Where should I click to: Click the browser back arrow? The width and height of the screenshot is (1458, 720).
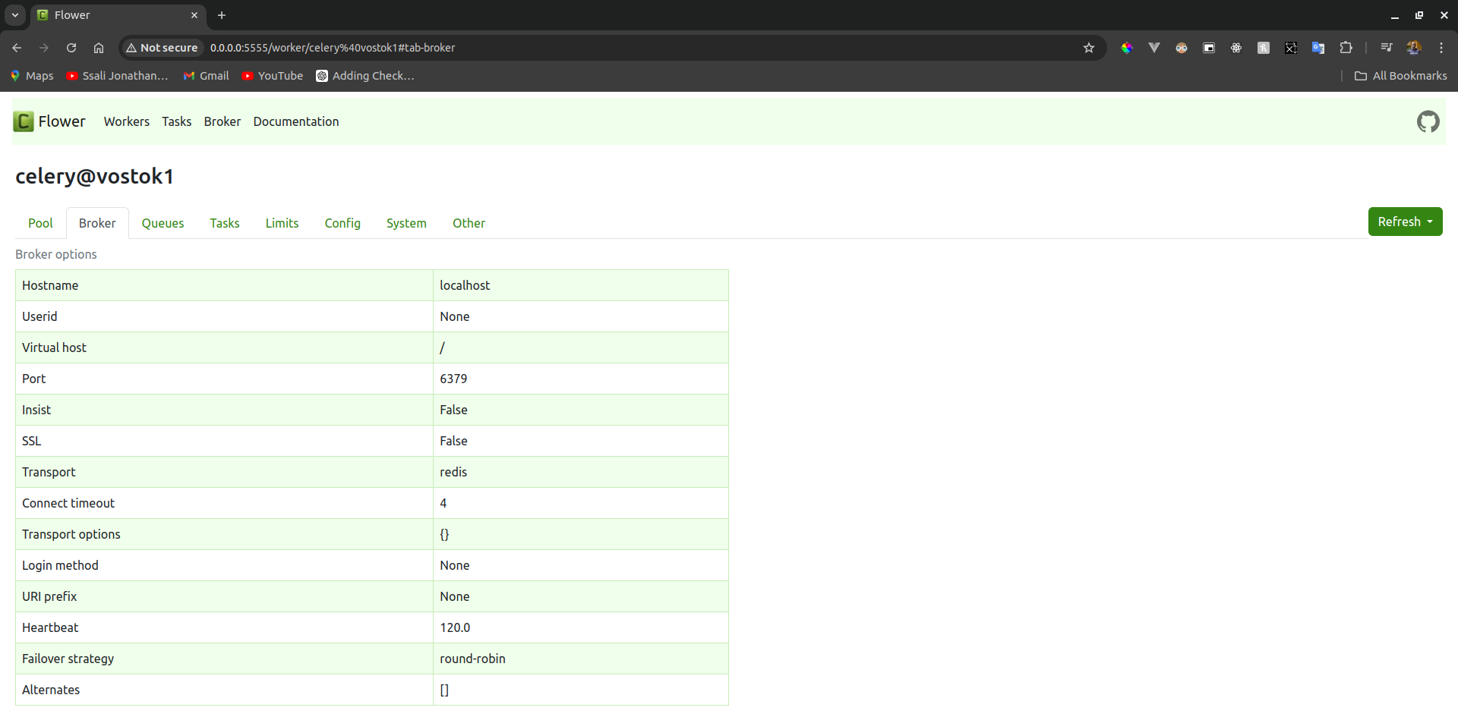tap(17, 48)
